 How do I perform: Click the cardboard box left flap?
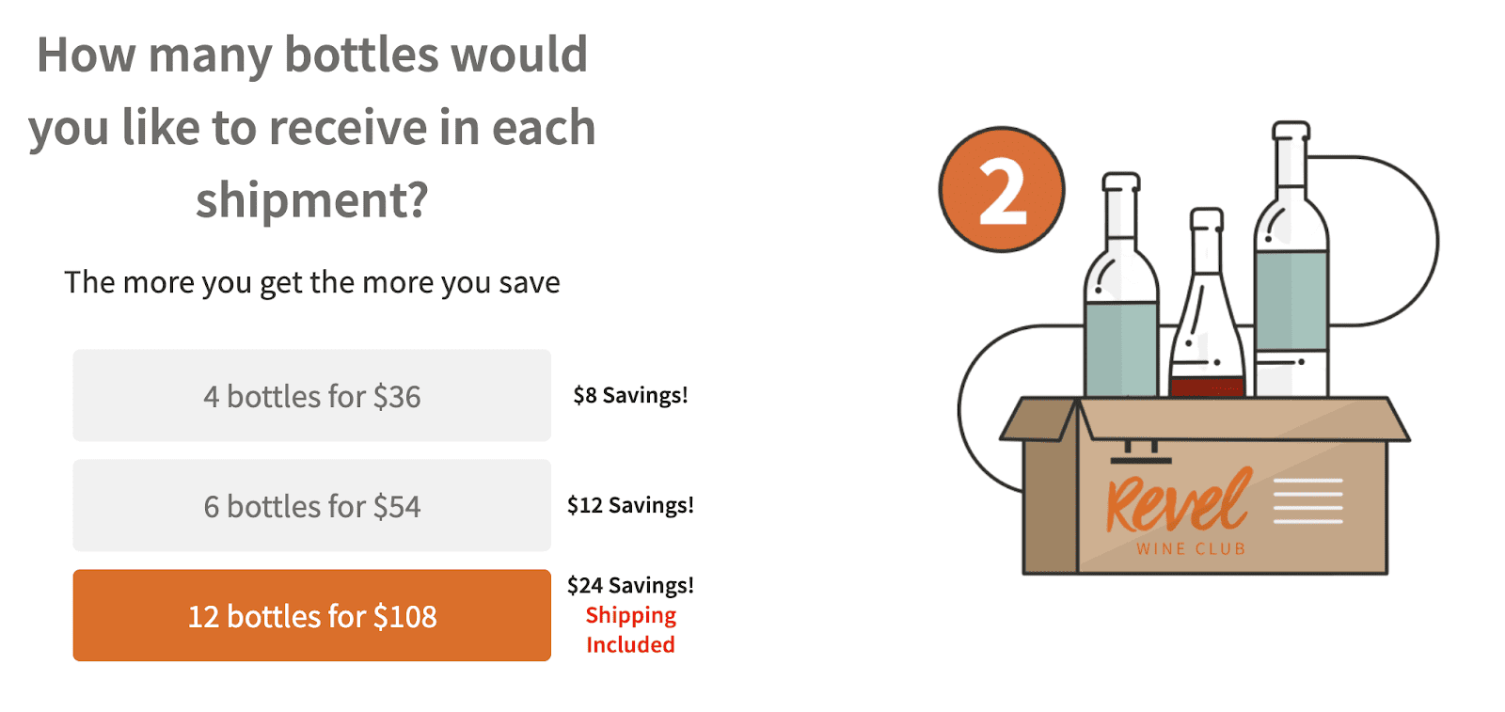(1039, 419)
